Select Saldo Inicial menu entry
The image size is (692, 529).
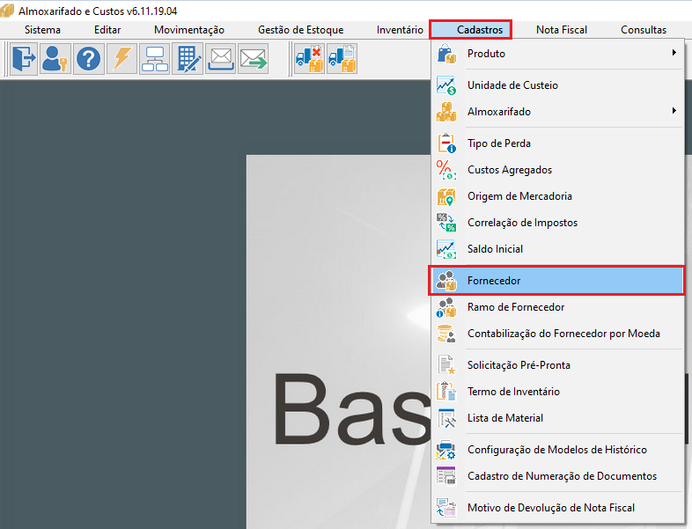tap(557, 249)
